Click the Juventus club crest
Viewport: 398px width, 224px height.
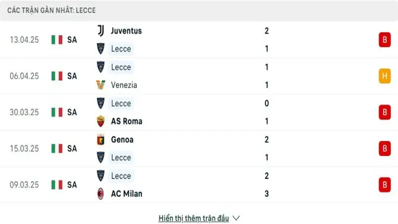(x=101, y=31)
